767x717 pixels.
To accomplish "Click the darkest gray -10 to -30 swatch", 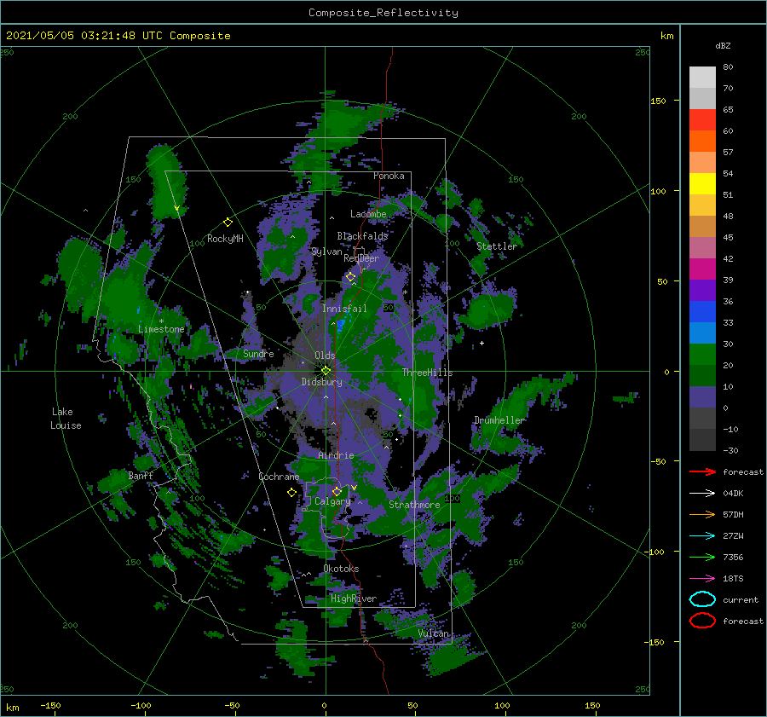I will coord(702,440).
